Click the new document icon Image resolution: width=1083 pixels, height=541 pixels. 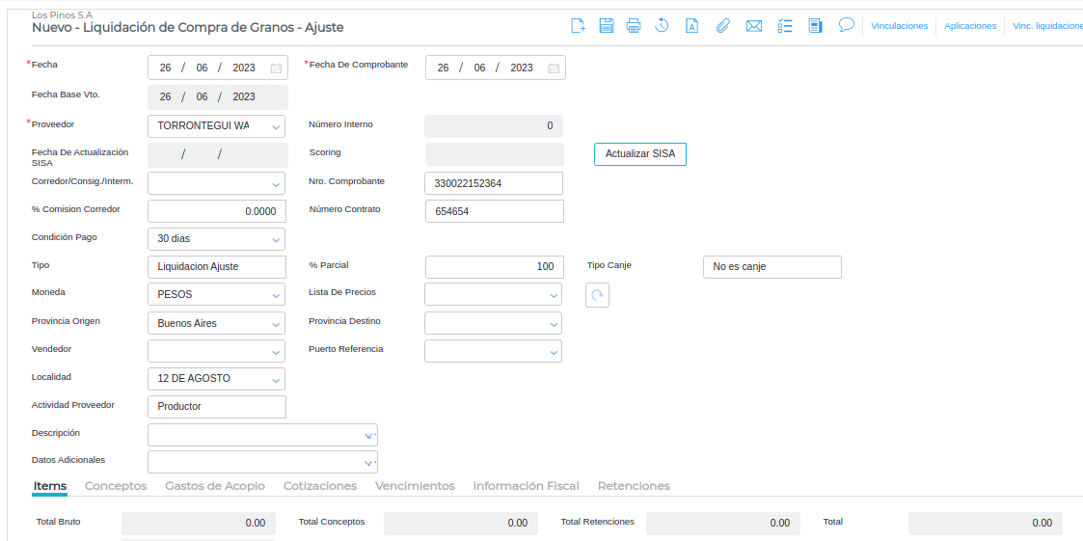[578, 26]
